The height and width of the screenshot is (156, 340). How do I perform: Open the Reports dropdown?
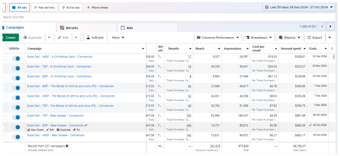290,38
